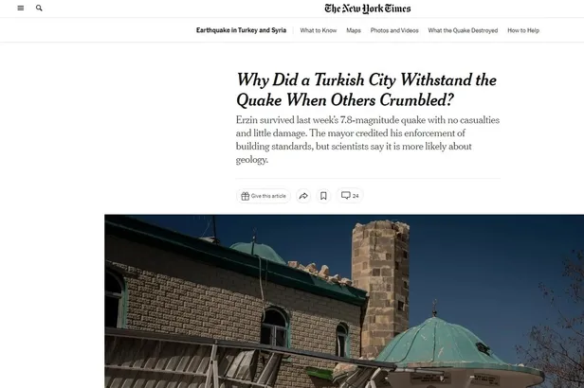Click the share arrow icon
Image resolution: width=584 pixels, height=388 pixels.
click(x=303, y=196)
